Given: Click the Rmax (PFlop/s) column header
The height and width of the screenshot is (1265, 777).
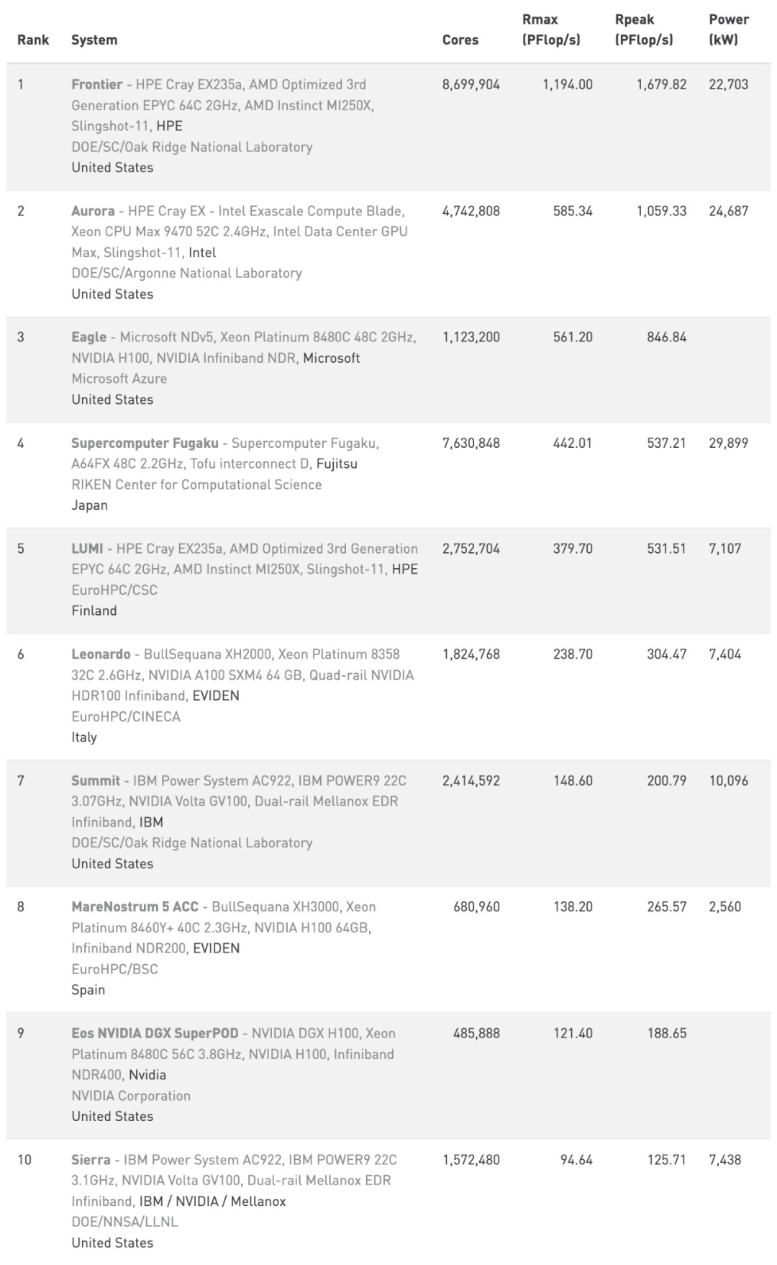Looking at the screenshot, I should click(551, 30).
